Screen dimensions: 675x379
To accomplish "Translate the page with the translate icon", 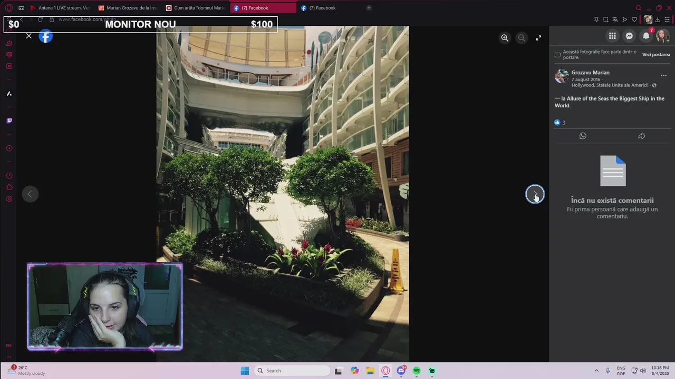I will click(615, 19).
